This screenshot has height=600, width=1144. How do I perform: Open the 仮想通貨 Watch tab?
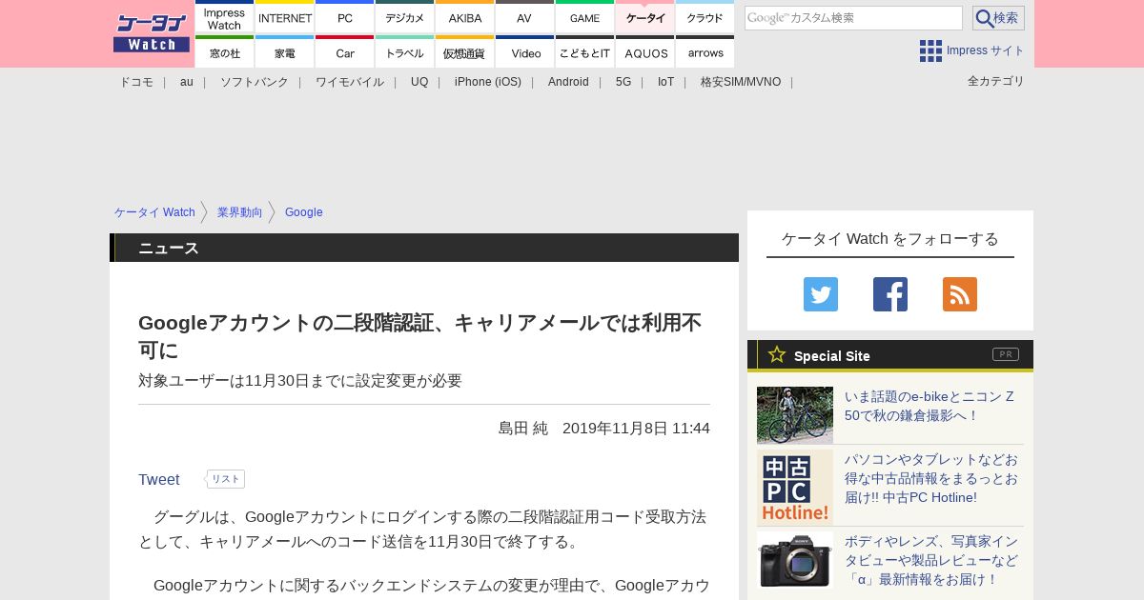click(x=465, y=52)
